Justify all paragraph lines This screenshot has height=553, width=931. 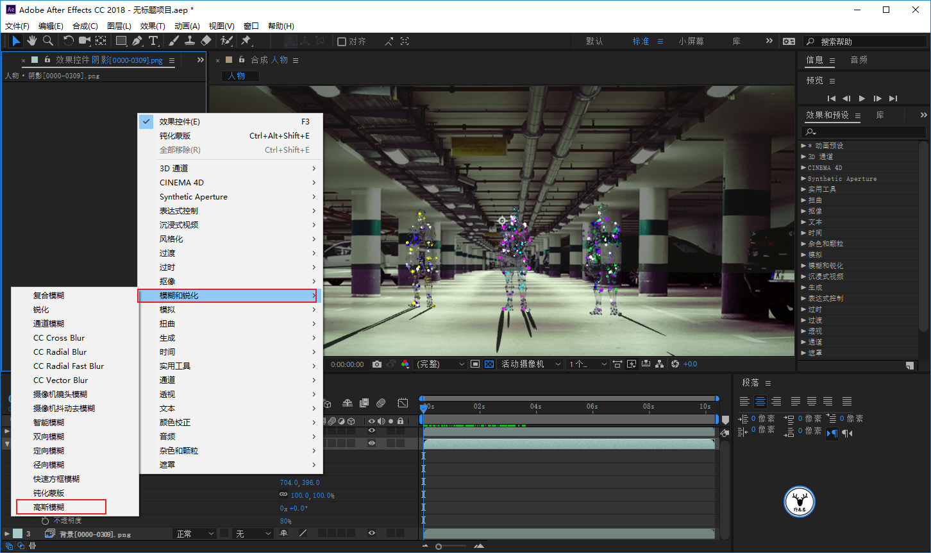(847, 402)
